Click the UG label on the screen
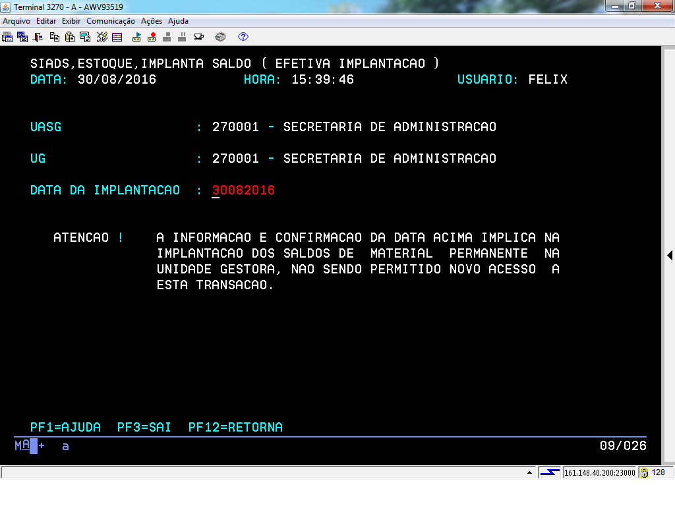Viewport: 675px width, 506px height. coord(38,158)
